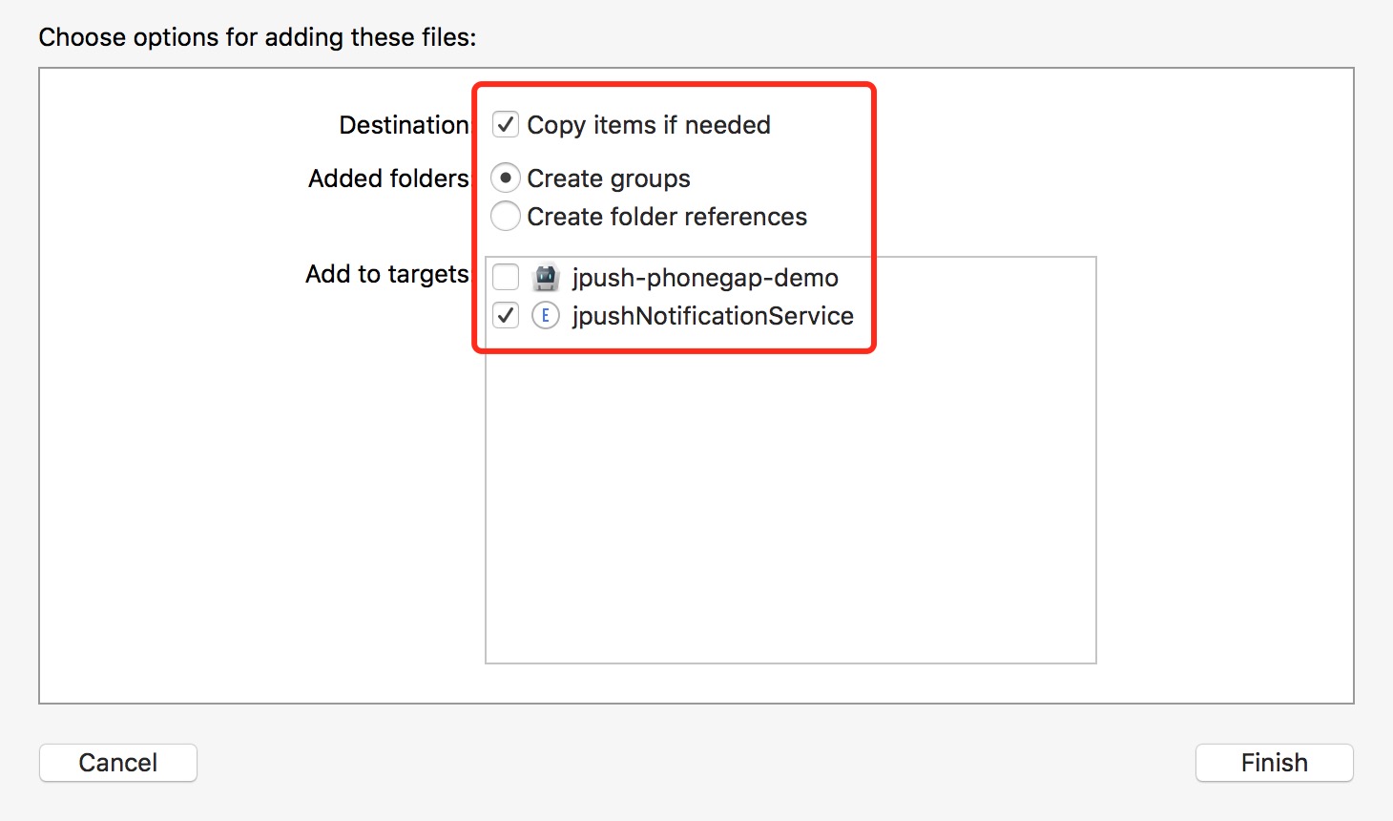Select Create folder references option
Screen dimensions: 1393x821
pyautogui.click(x=505, y=217)
